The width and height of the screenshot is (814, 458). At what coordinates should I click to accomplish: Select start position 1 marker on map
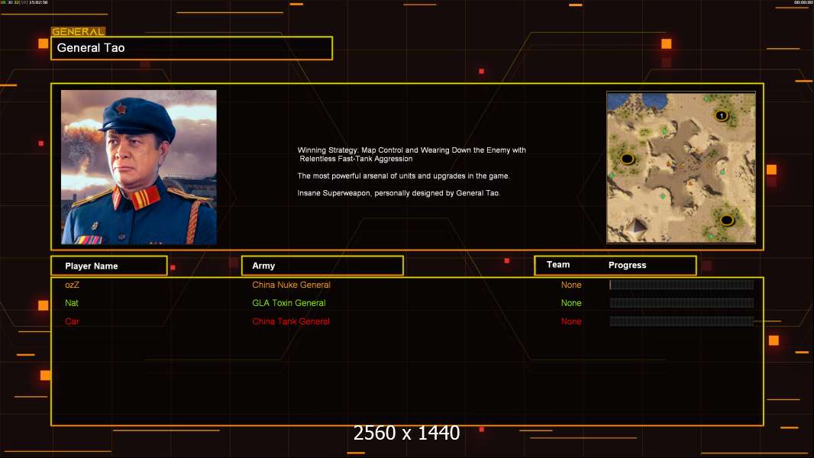click(x=721, y=116)
